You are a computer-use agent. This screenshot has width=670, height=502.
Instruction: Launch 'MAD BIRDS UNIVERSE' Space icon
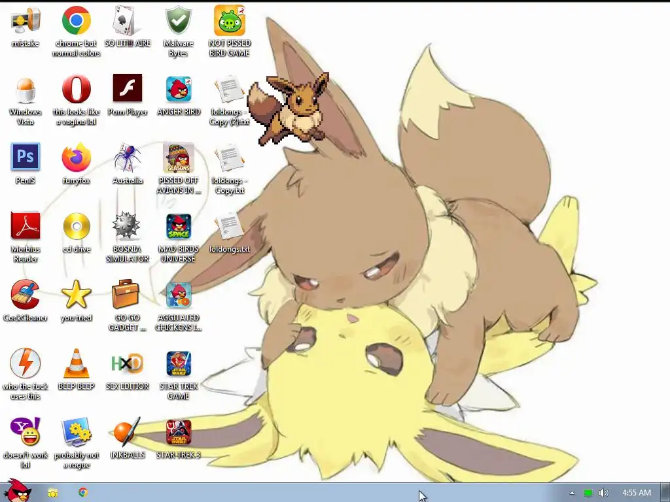click(x=179, y=226)
